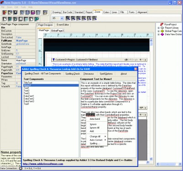Click the project tree horizontal scrollbar left arrow
The height and width of the screenshot is (171, 183).
pyautogui.click(x=158, y=164)
